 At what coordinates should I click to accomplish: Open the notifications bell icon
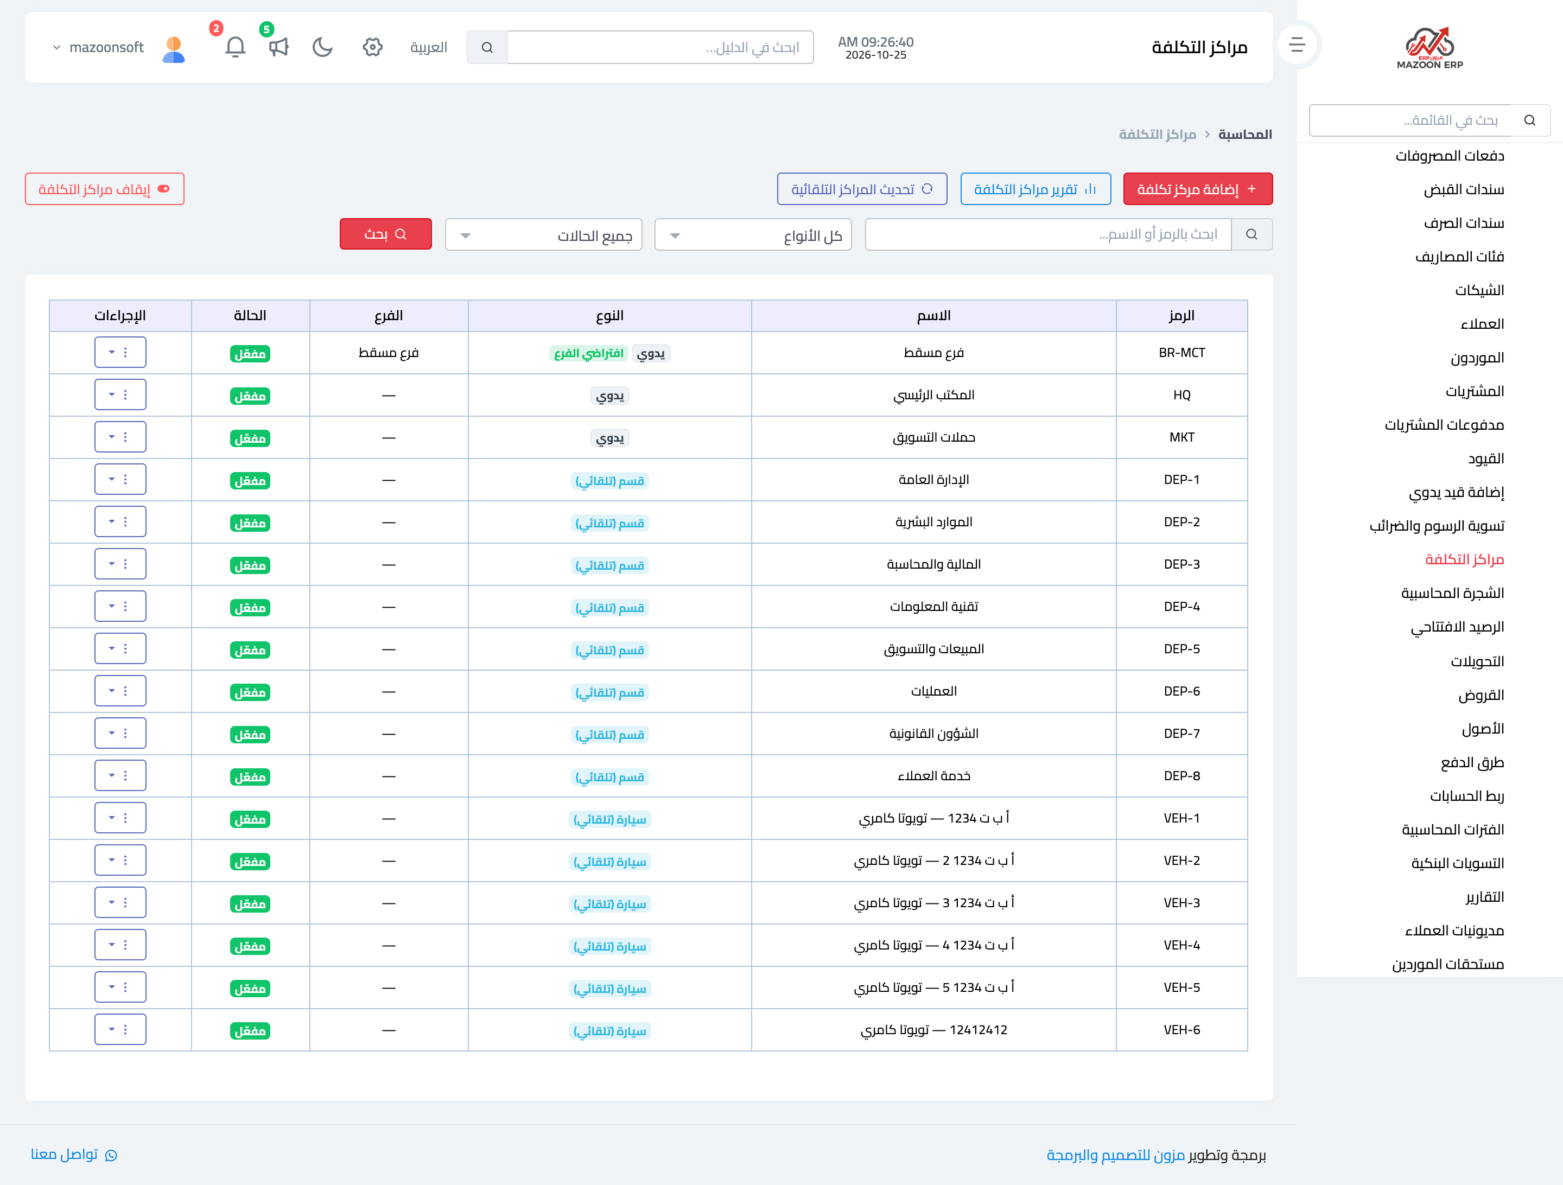pos(236,47)
